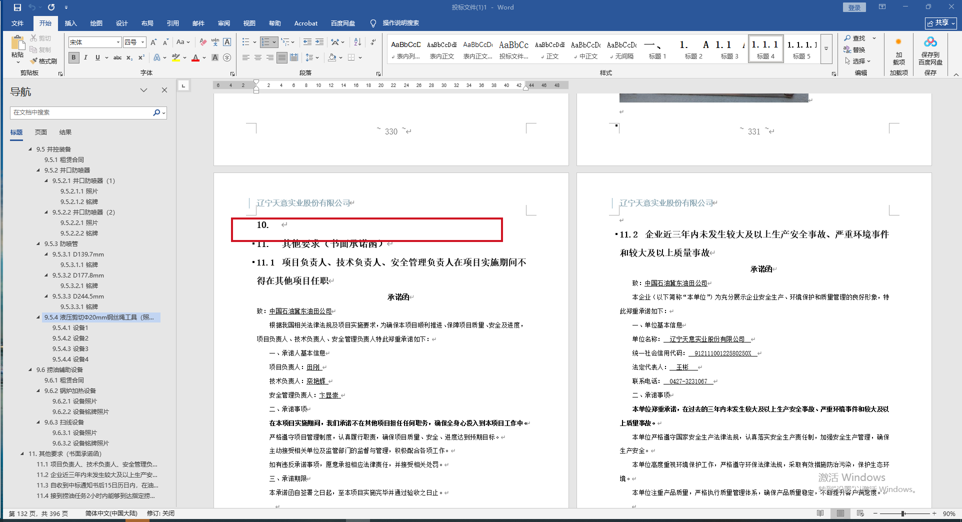This screenshot has height=522, width=962.
Task: Increase paragraph indent
Action: click(x=319, y=42)
